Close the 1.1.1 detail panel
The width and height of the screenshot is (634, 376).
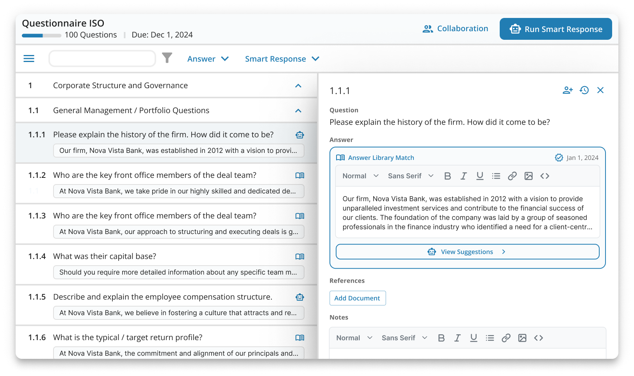click(600, 90)
